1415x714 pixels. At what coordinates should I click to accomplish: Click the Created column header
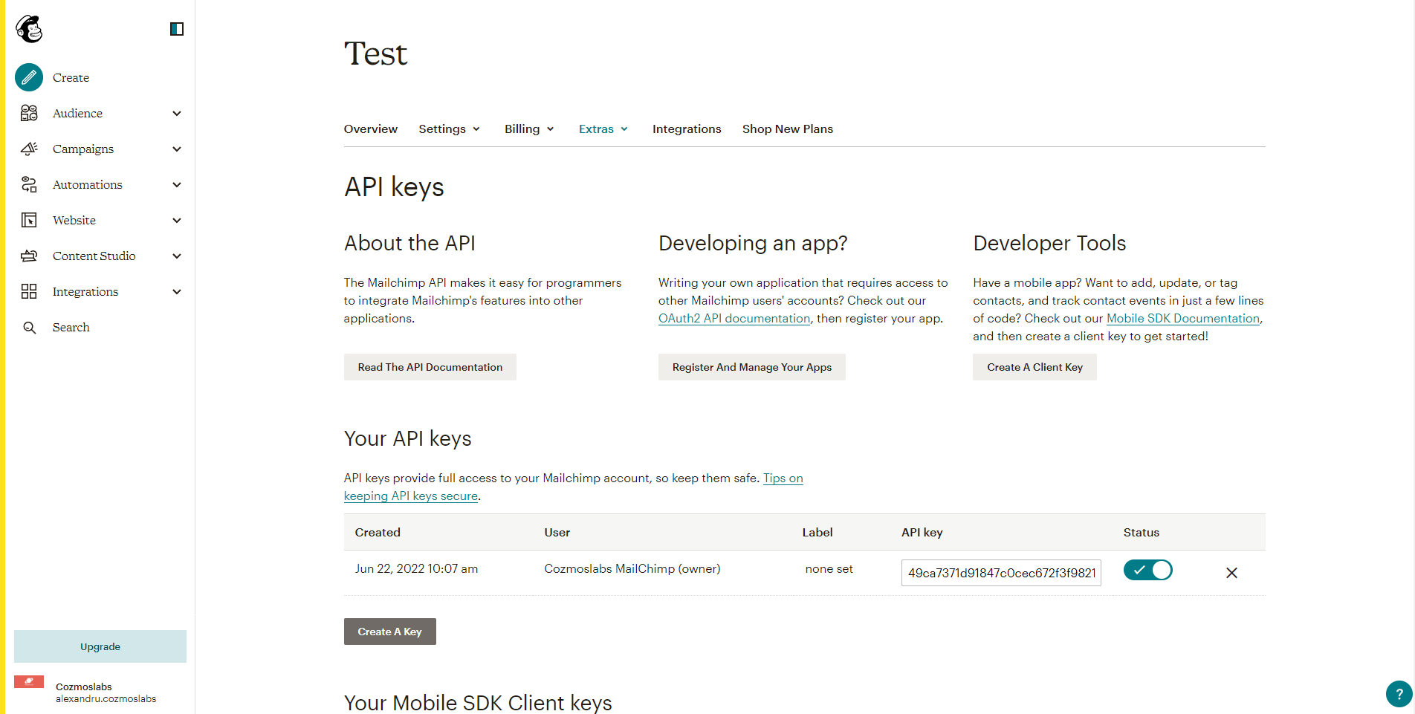point(378,533)
